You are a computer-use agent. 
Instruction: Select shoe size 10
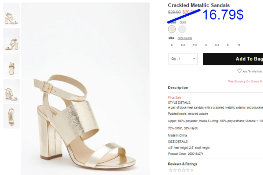pos(238,45)
